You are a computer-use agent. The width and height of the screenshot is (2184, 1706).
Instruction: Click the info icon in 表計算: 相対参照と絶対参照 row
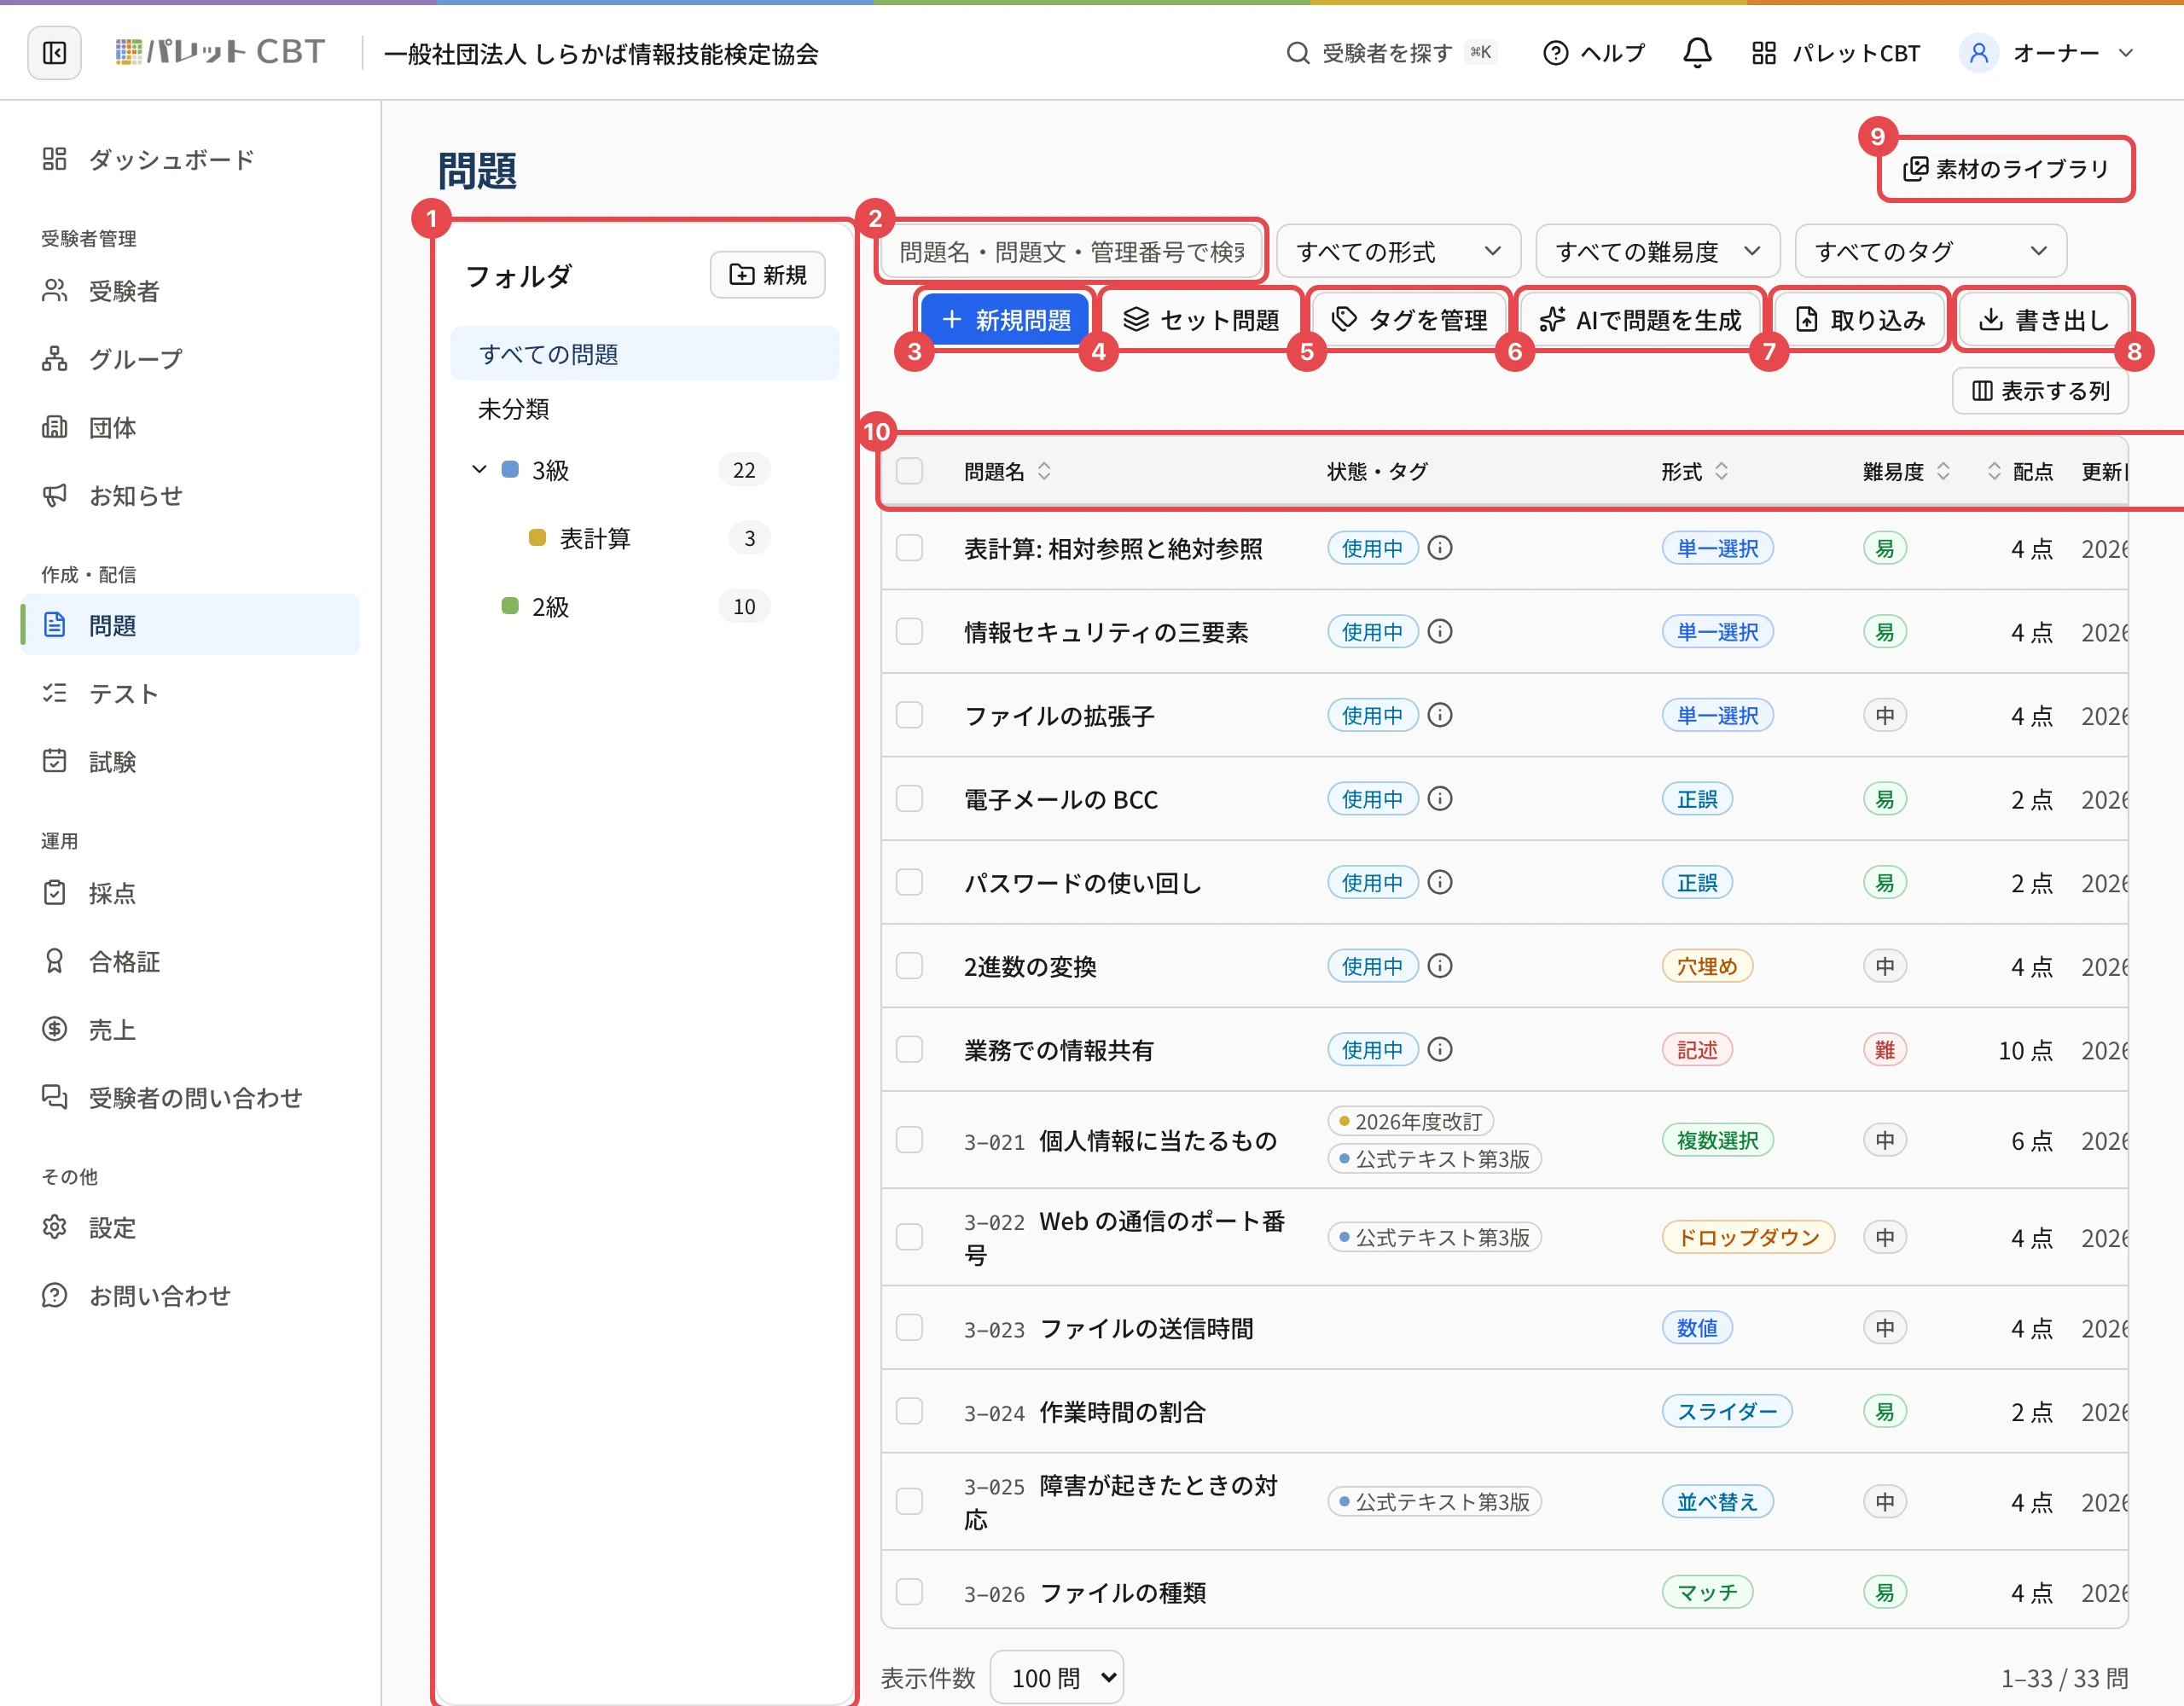1439,548
